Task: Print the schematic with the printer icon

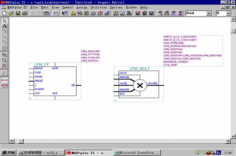Action: pos(25,13)
